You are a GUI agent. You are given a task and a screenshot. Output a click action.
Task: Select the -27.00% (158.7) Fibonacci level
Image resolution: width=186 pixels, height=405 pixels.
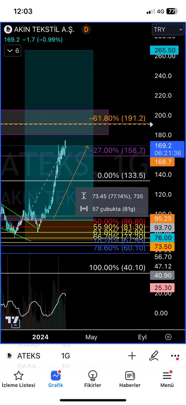point(117,151)
